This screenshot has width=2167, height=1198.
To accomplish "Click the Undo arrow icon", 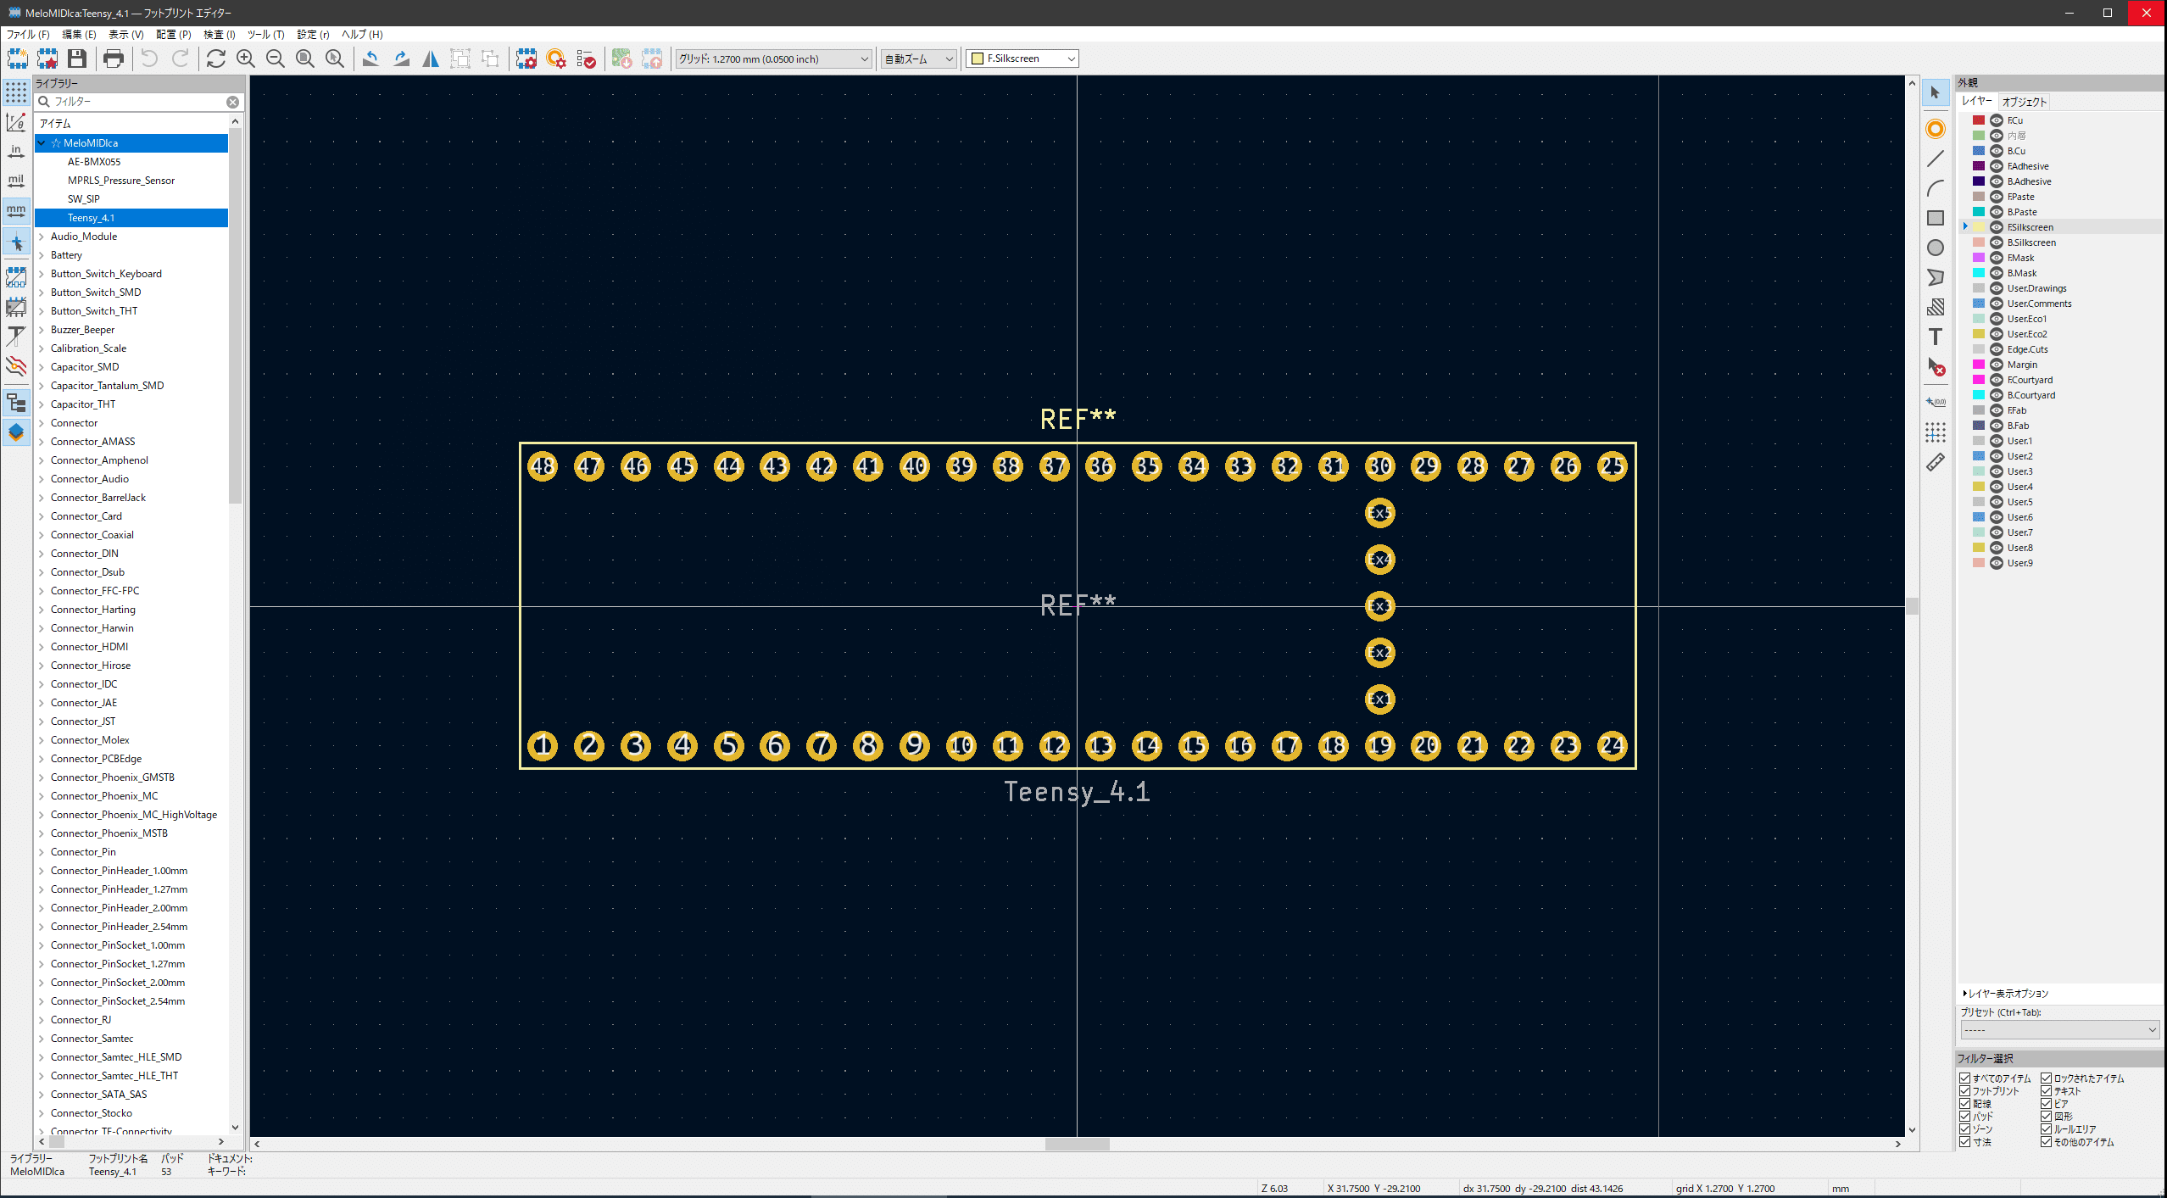I will [149, 59].
